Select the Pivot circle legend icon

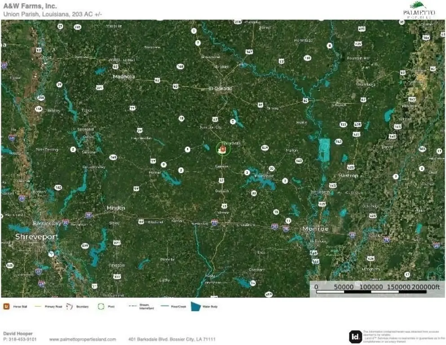tap(101, 307)
